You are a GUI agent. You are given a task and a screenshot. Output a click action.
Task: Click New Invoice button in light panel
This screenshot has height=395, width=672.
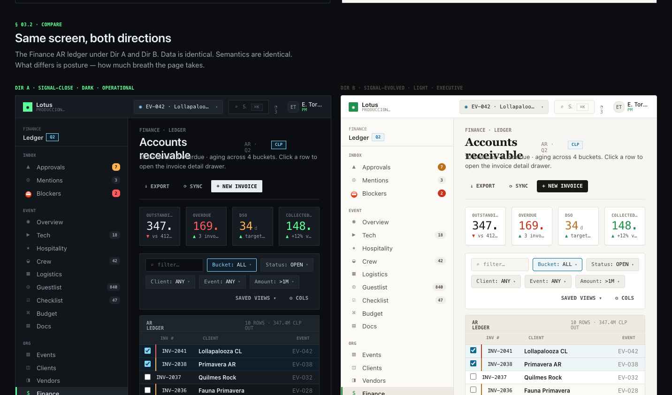pos(562,186)
